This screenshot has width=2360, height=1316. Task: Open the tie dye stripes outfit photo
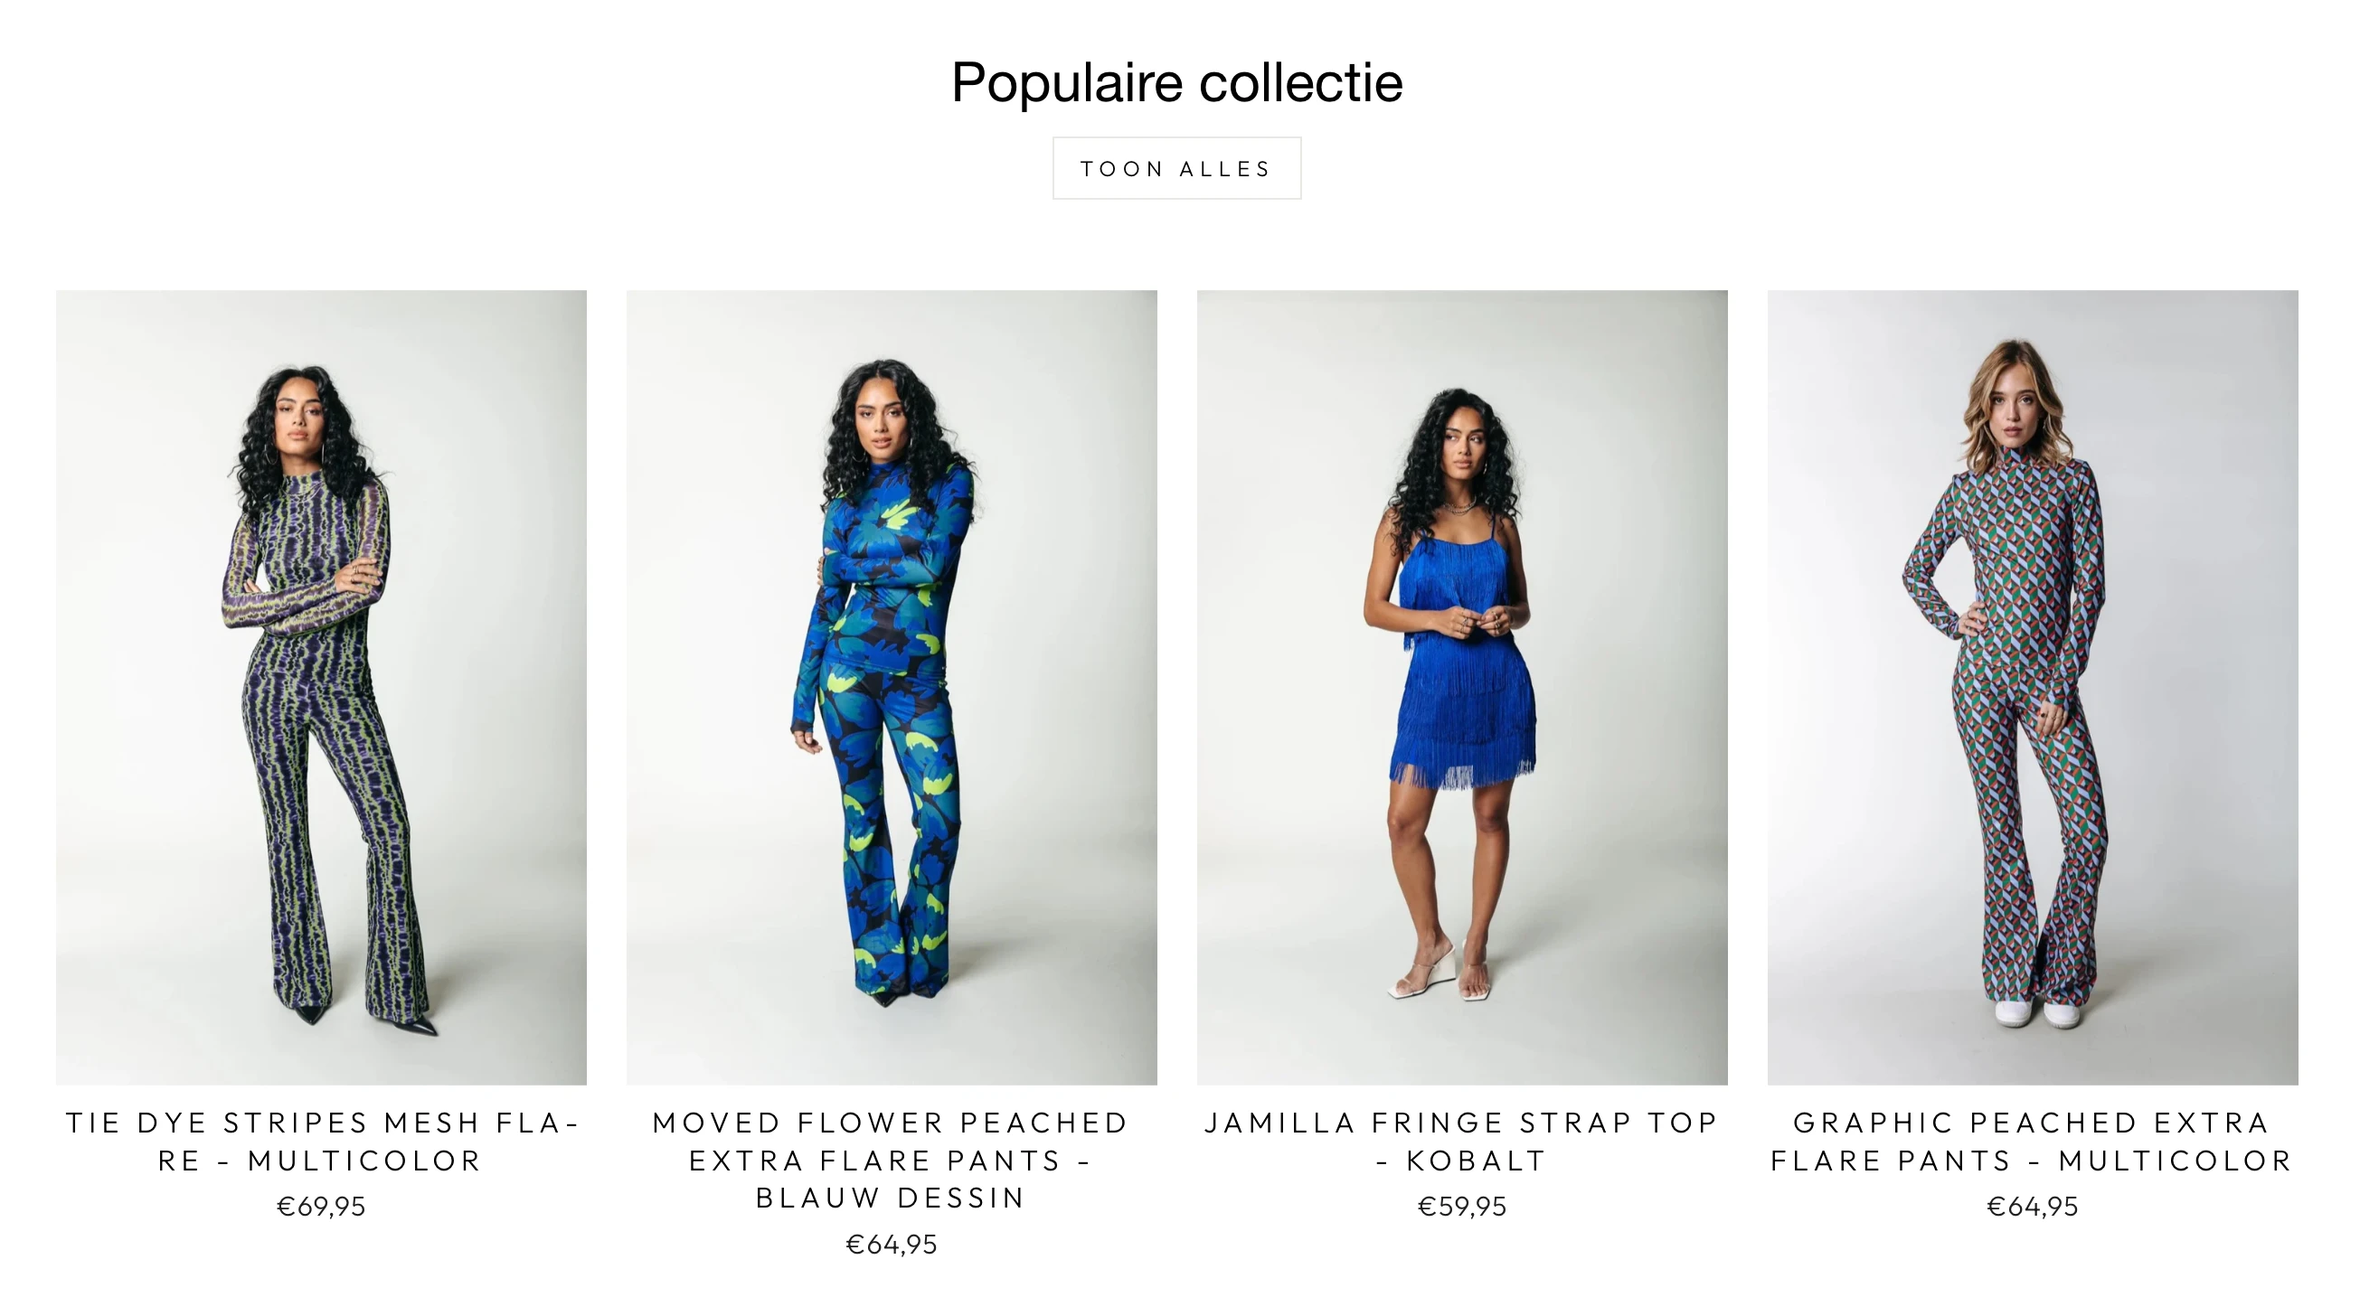(x=322, y=688)
